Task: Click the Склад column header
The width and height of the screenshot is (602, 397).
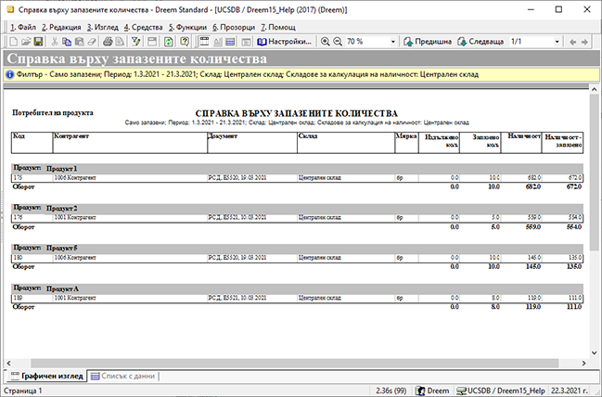Action: (x=346, y=143)
